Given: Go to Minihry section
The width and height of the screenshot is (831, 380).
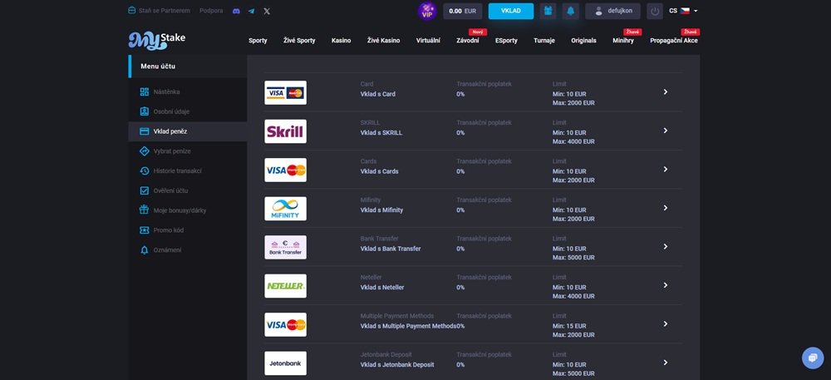Looking at the screenshot, I should 623,41.
